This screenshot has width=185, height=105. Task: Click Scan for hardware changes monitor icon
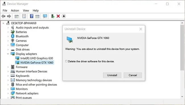45,16
